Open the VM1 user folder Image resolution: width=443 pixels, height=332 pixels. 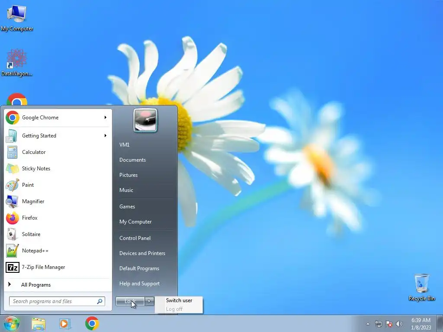click(x=124, y=144)
